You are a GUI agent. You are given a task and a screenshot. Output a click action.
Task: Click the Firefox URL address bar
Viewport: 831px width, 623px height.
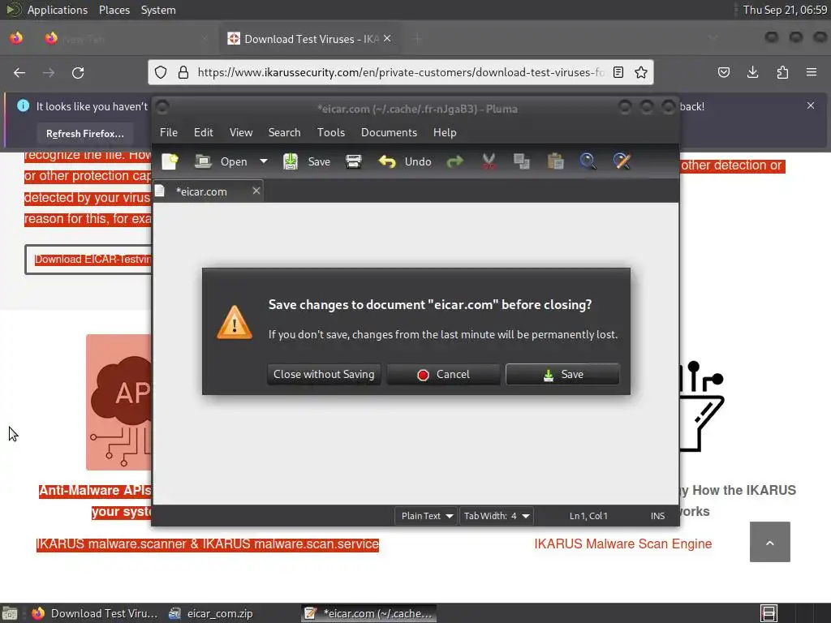[x=401, y=72]
